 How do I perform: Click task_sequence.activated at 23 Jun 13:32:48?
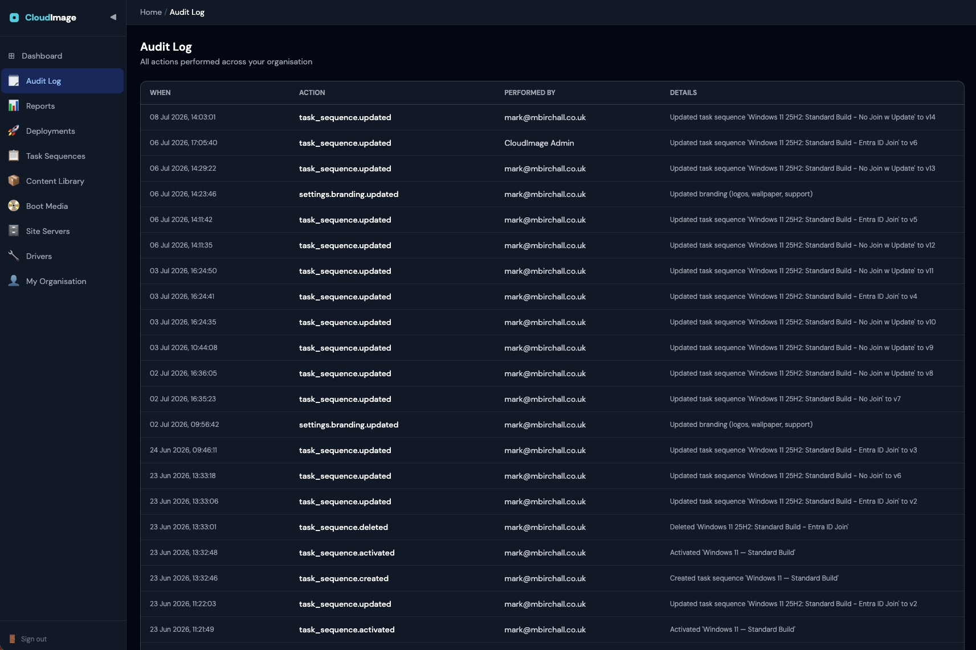347,553
